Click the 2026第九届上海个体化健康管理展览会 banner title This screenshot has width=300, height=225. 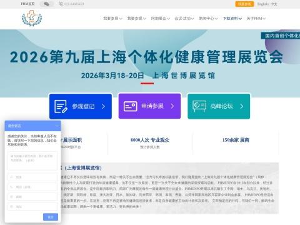tap(146, 57)
